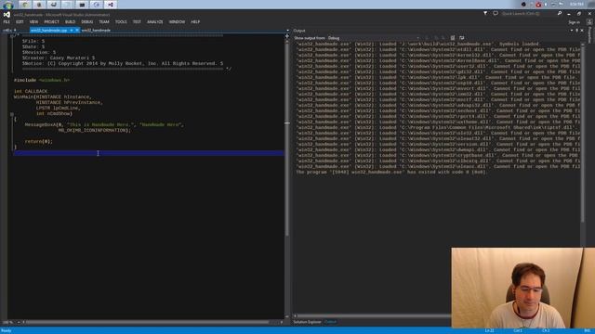595x334 pixels.
Task: Open the ANALYZE menu
Action: tap(155, 22)
